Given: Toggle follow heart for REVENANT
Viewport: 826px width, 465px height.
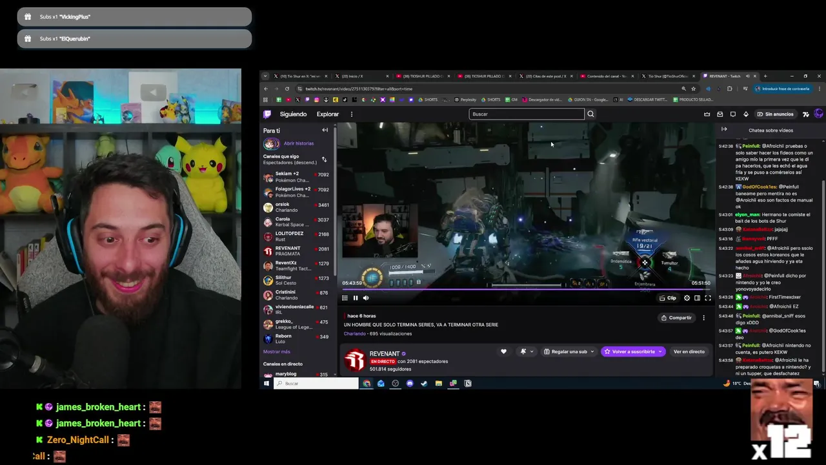Looking at the screenshot, I should [x=503, y=351].
